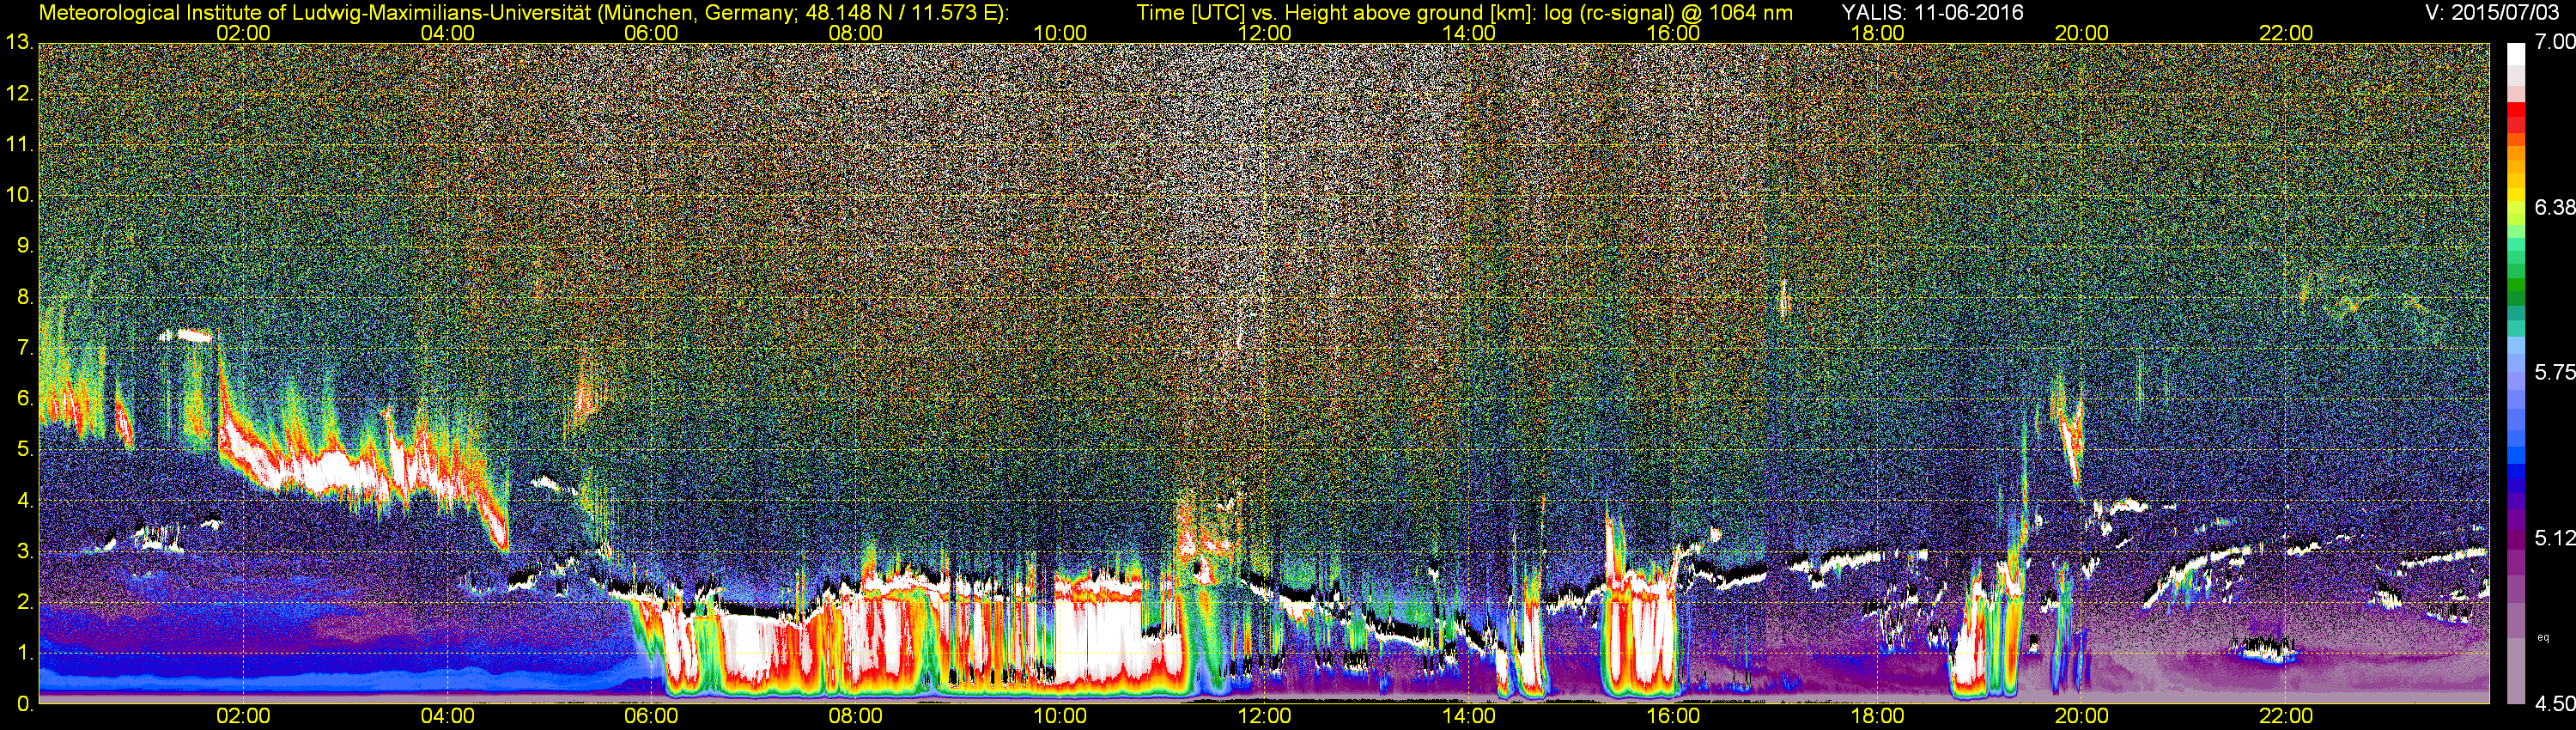Select the 6 km height axis label
Viewport: 2576px width, 730px height.
pyautogui.click(x=24, y=399)
